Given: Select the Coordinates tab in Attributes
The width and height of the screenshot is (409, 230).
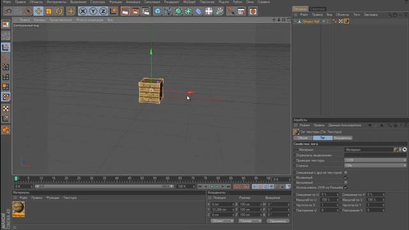Looking at the screenshot, I should click(343, 138).
